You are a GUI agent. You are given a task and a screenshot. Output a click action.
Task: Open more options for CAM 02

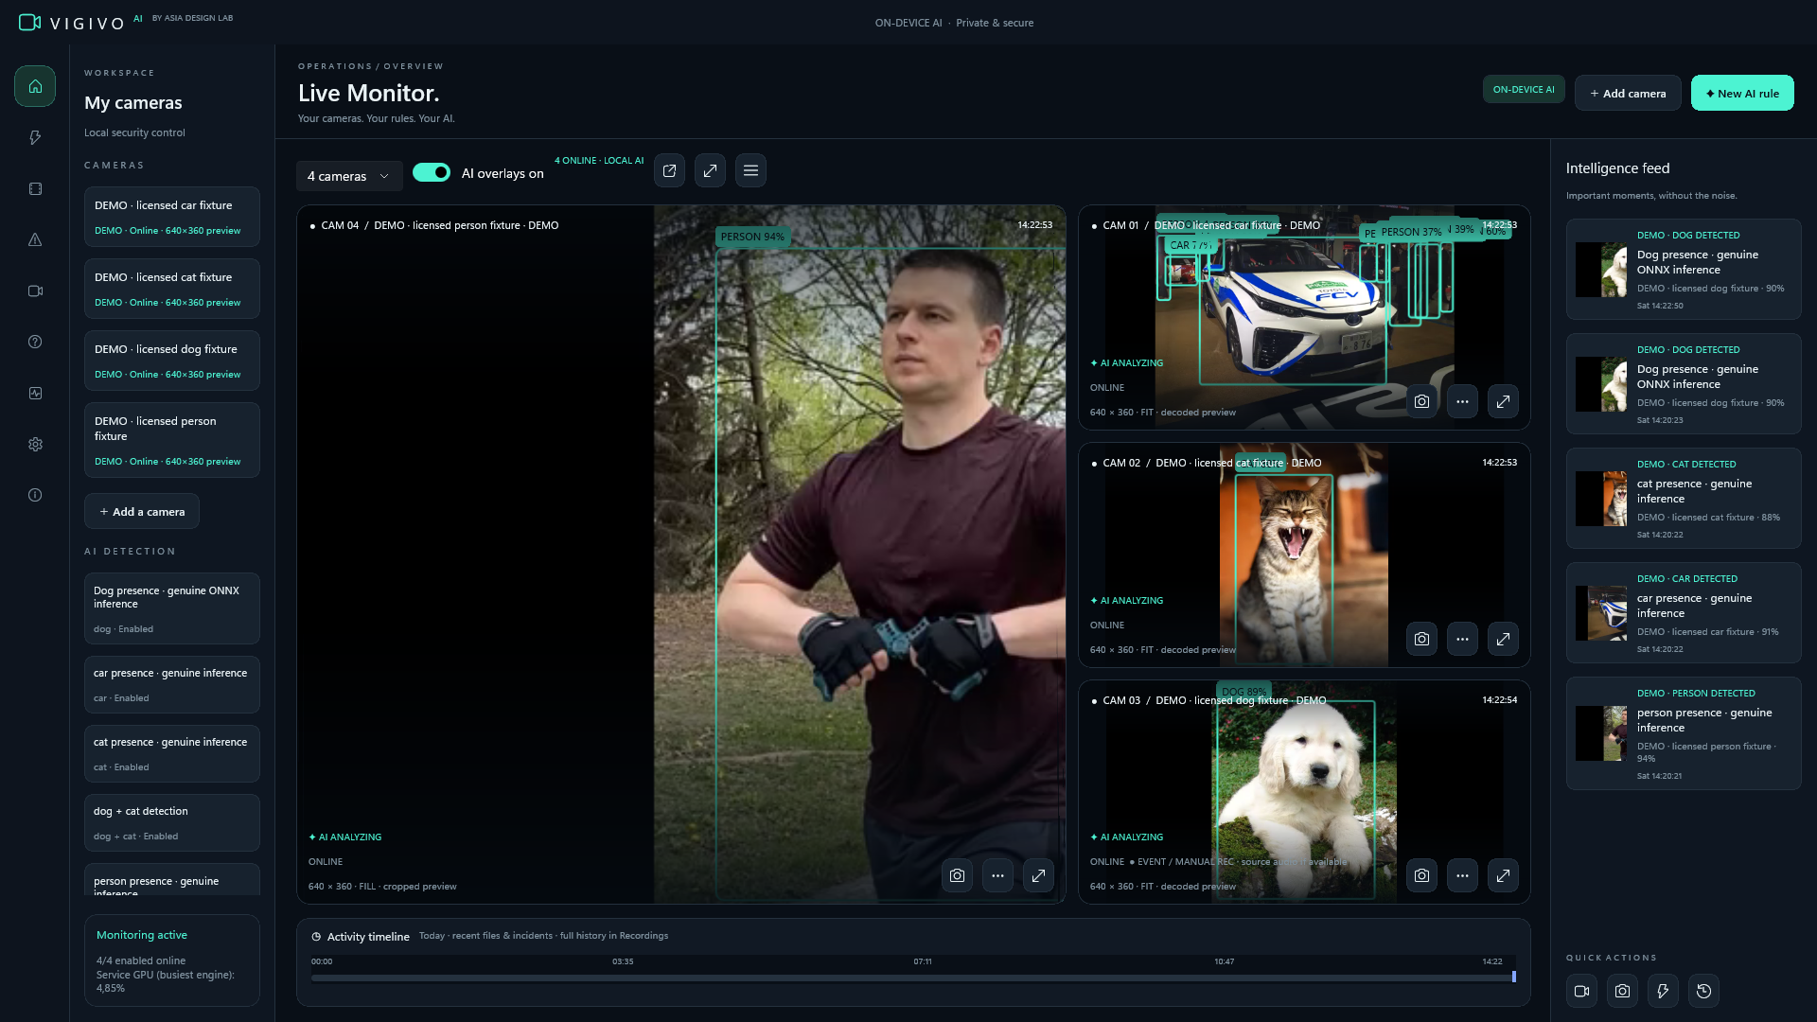[x=1462, y=639]
